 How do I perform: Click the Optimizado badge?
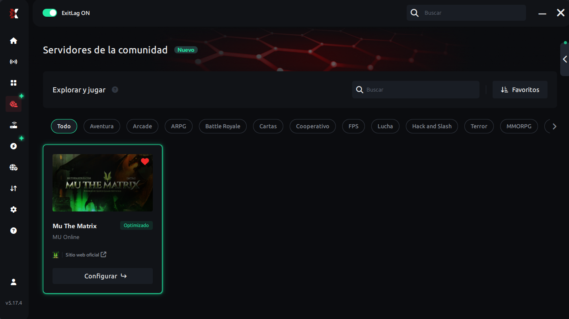136,225
